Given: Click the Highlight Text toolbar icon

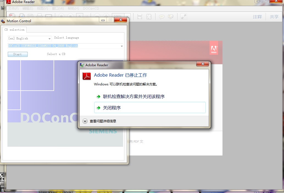Looking at the screenshot, I should coord(171,17).
